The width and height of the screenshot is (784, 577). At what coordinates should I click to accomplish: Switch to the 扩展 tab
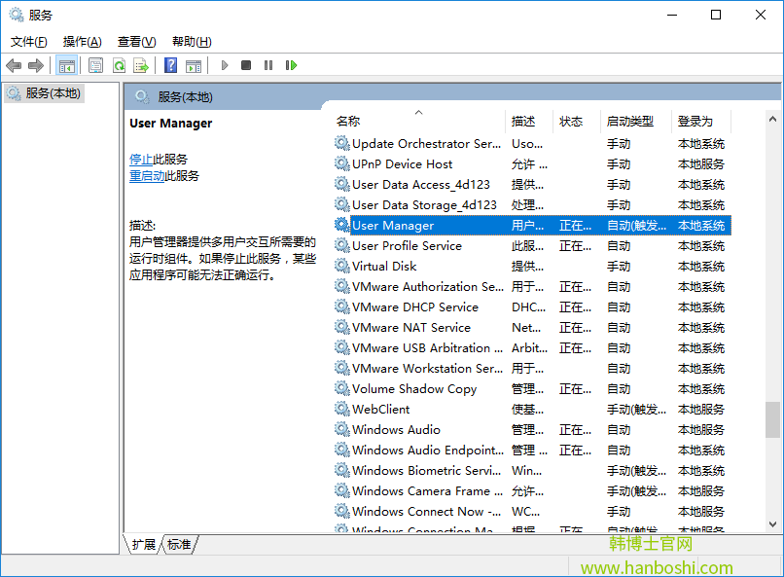click(142, 545)
